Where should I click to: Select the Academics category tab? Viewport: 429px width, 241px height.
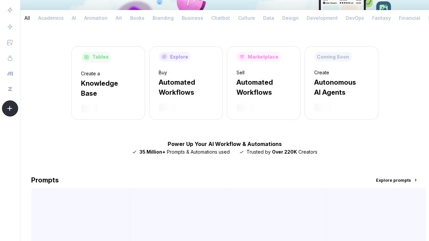click(x=51, y=18)
